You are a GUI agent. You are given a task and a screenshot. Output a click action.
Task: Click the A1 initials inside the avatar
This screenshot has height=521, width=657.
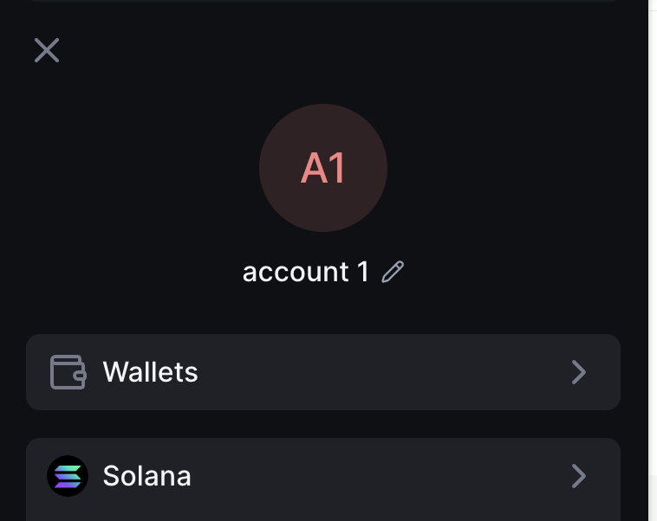tap(323, 169)
